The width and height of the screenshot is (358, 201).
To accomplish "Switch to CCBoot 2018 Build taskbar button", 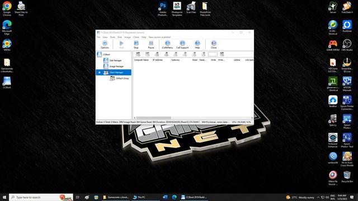I will pyautogui.click(x=194, y=197).
